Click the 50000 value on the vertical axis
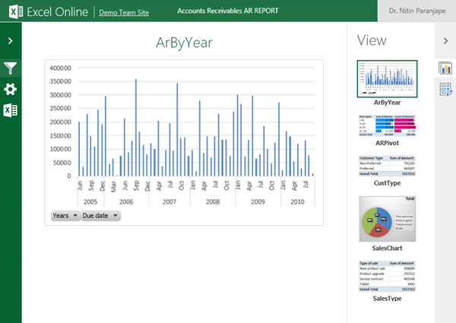Screen dimensions: 456x323 (x=62, y=163)
